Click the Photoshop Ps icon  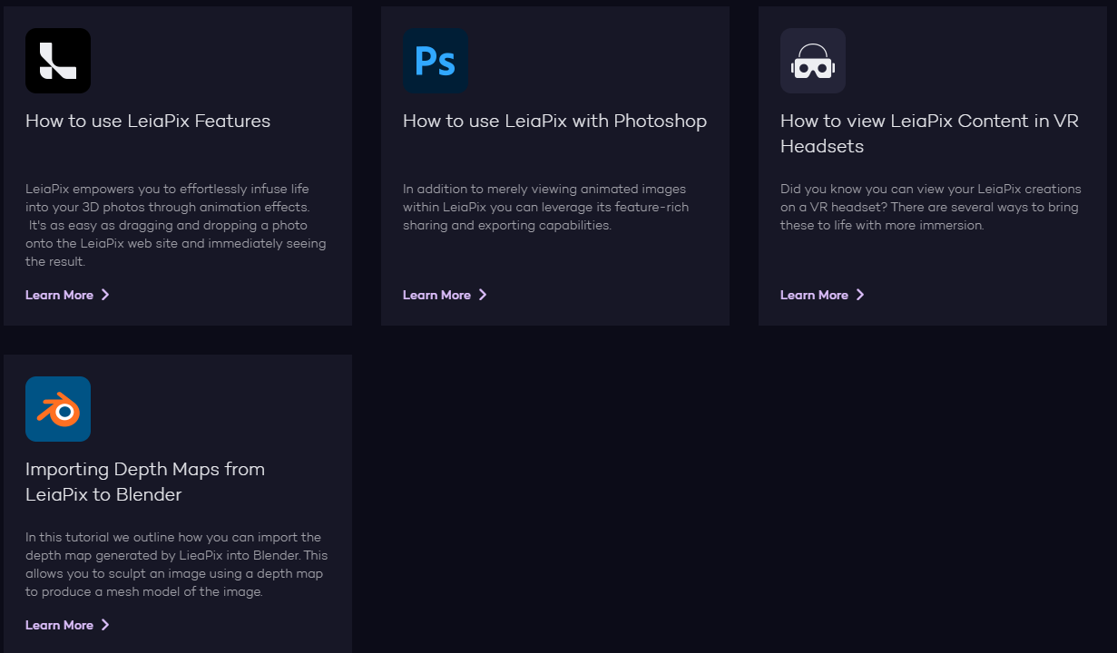point(436,61)
